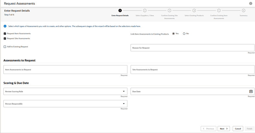Go to wizard step 5 circle
This screenshot has width=255, height=133.
click(x=219, y=11)
